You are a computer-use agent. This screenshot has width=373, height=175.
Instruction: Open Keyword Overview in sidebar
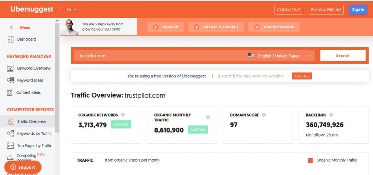pyautogui.click(x=34, y=68)
